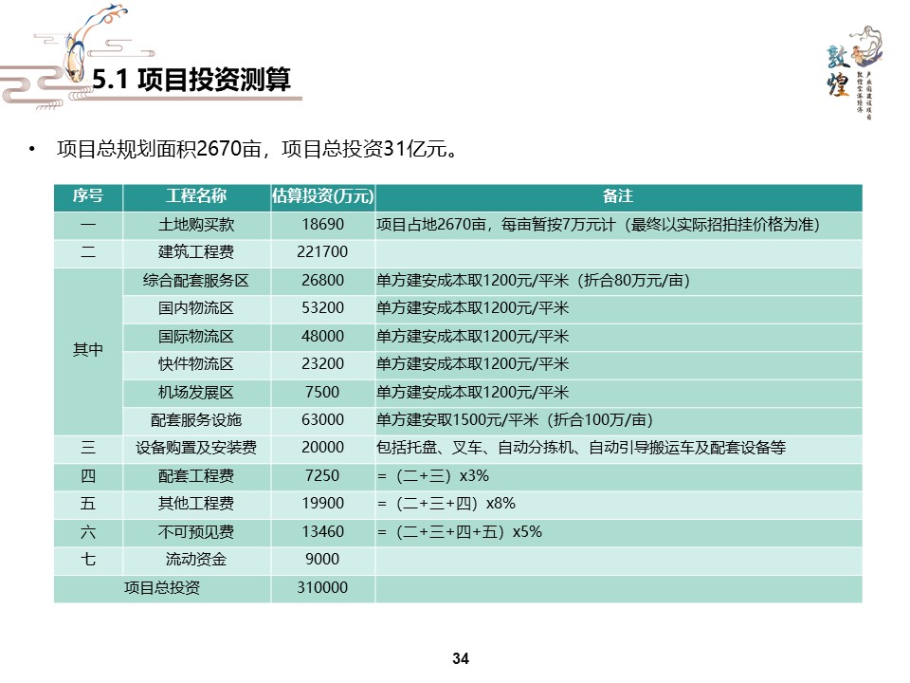Select the 流动资金 cell
The width and height of the screenshot is (910, 683).
(196, 560)
